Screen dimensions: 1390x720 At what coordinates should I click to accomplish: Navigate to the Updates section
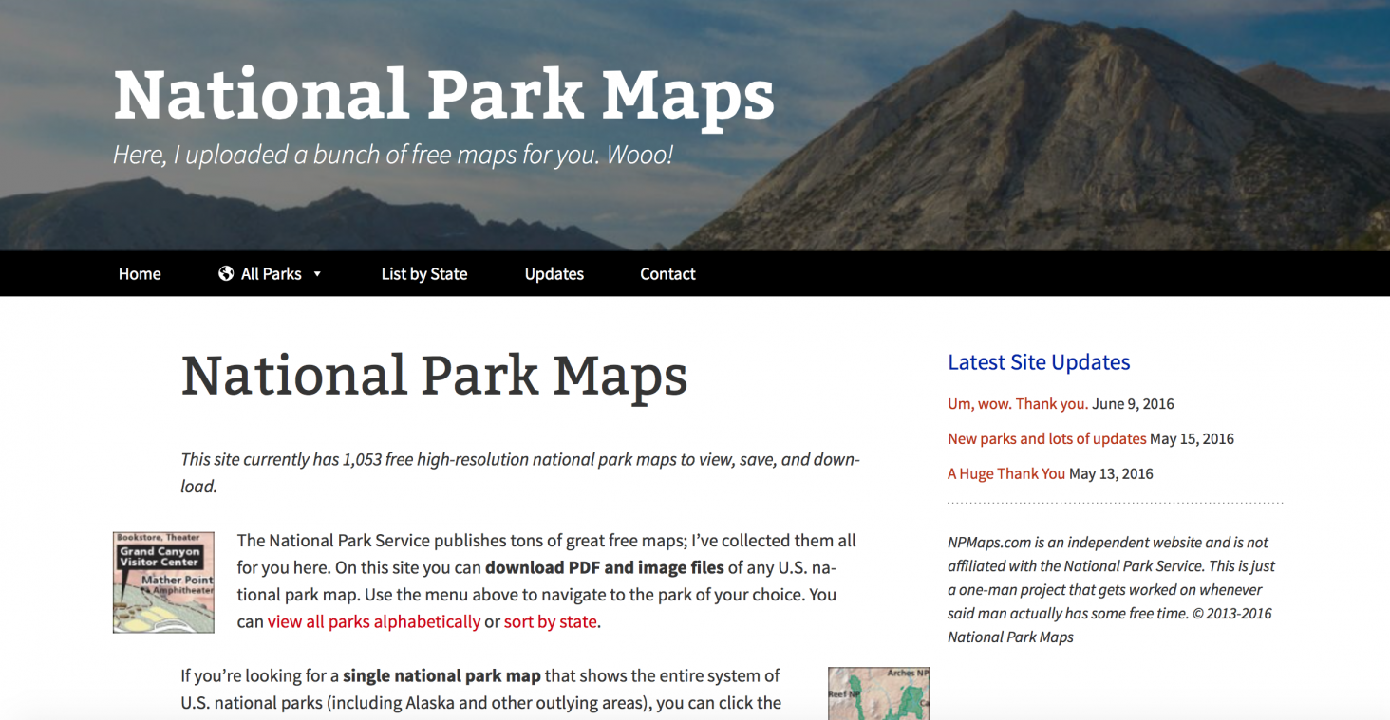coord(554,273)
